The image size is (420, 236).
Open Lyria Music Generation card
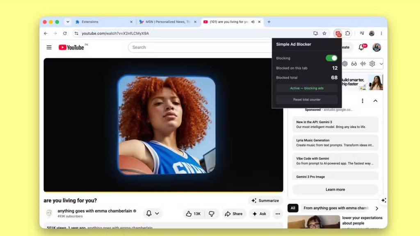point(335,143)
